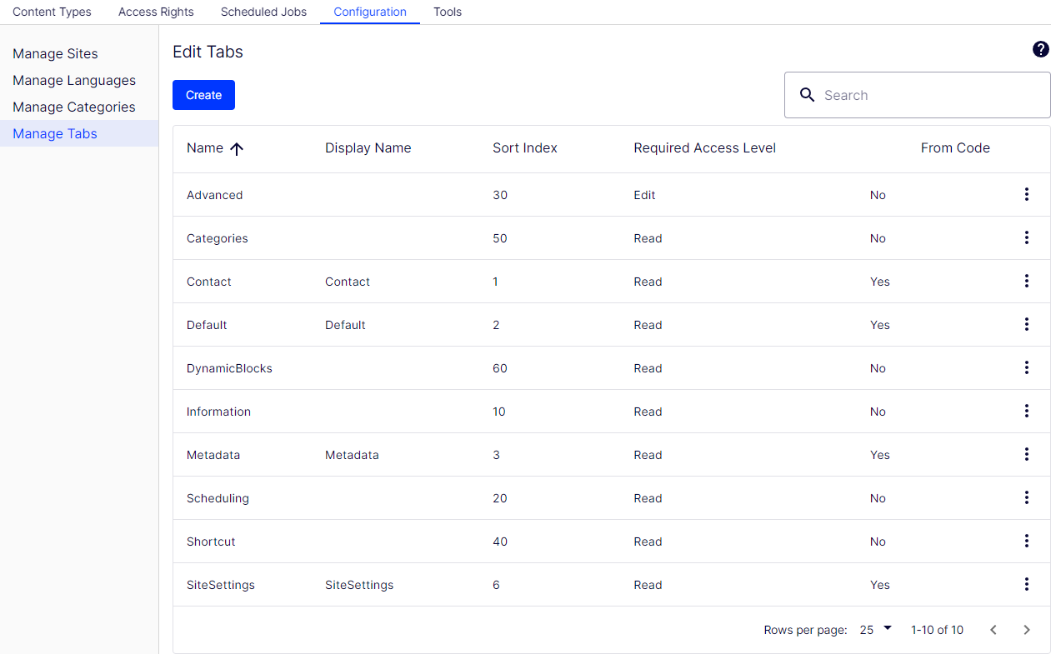This screenshot has height=654, width=1051.
Task: Open actions menu for DynamicBlocks row
Action: coord(1026,367)
